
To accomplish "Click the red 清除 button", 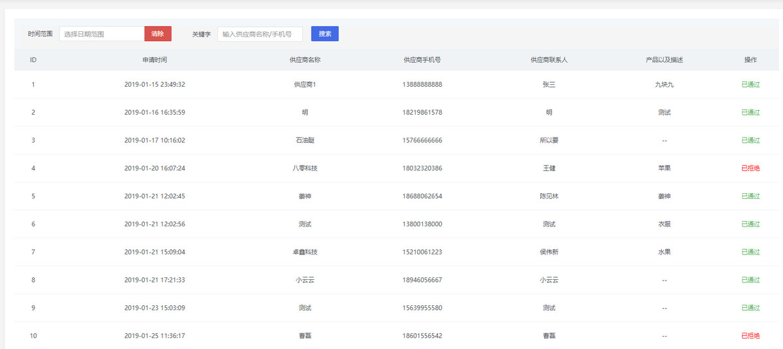I will pos(157,34).
